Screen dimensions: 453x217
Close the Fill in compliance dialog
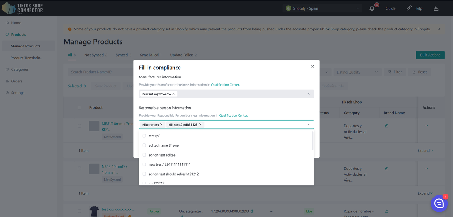tap(312, 66)
